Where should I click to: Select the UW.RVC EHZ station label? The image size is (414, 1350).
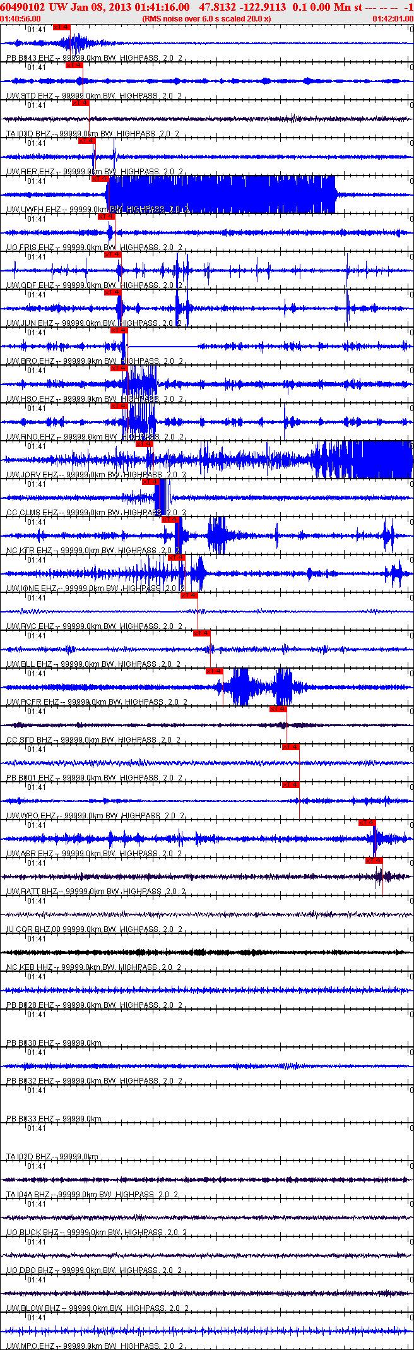95,626
